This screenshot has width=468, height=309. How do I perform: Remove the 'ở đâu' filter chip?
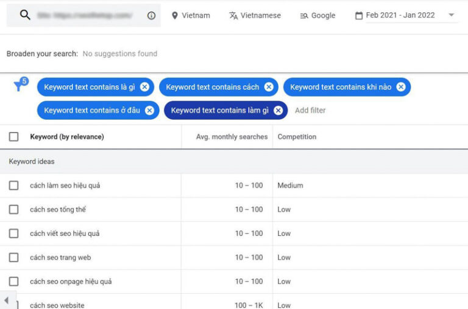click(149, 110)
